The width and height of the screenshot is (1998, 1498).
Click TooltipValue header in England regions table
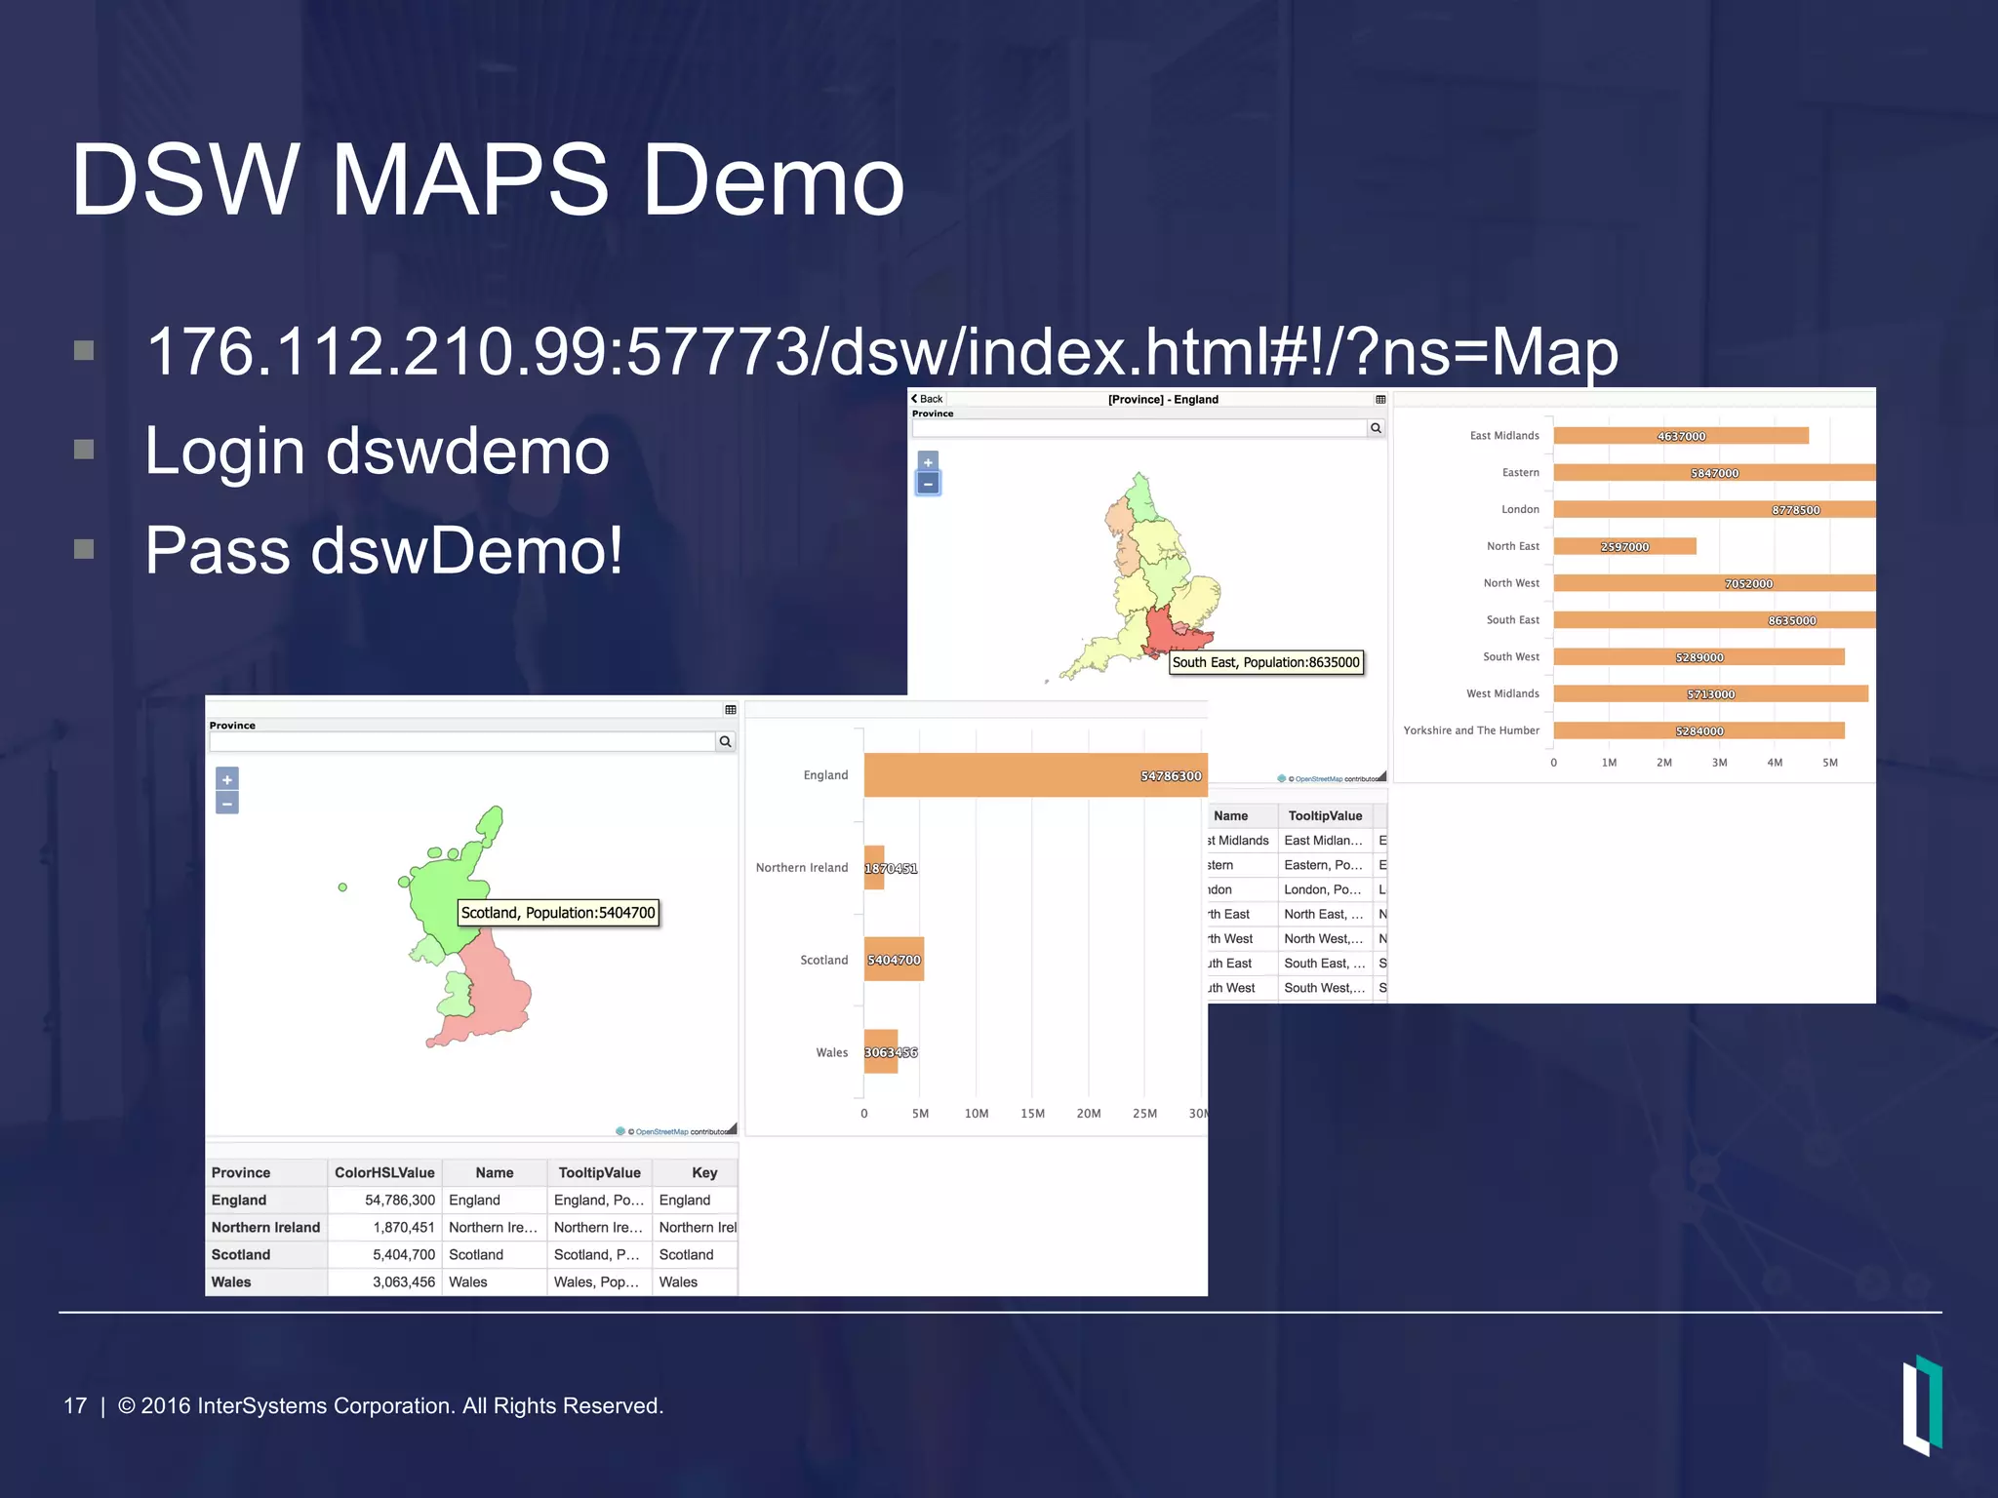(1325, 816)
